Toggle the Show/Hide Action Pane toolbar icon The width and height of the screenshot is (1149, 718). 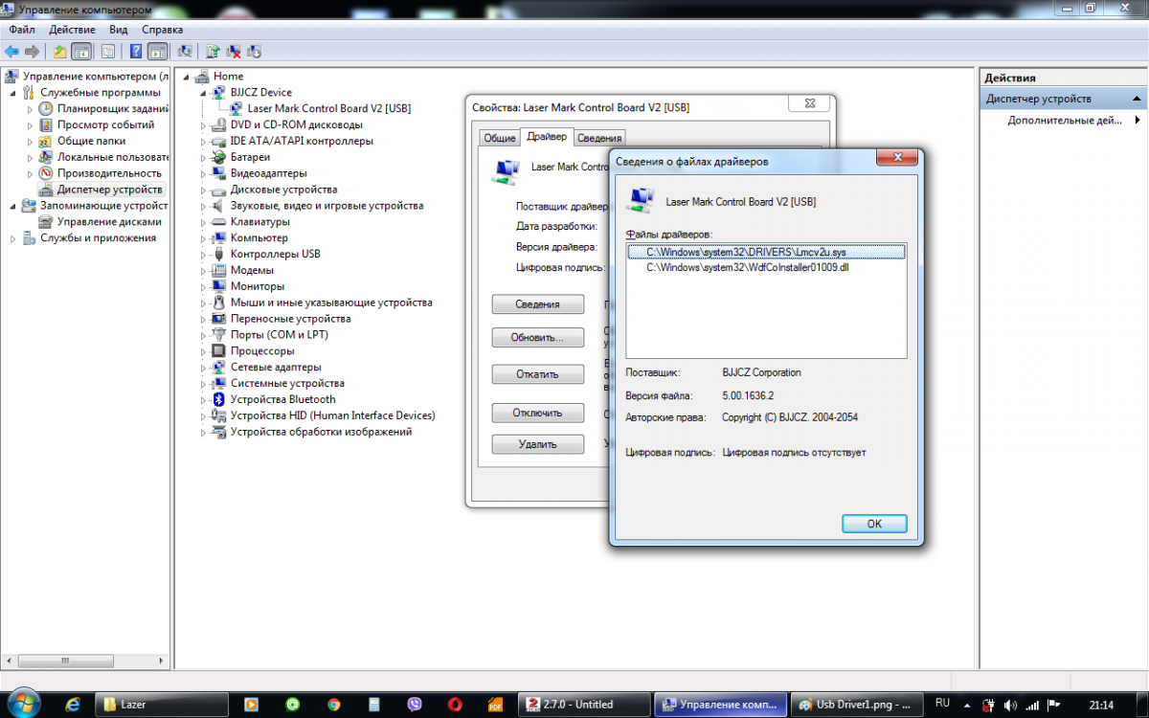click(157, 52)
